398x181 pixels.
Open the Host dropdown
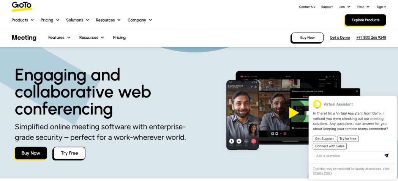tap(363, 7)
